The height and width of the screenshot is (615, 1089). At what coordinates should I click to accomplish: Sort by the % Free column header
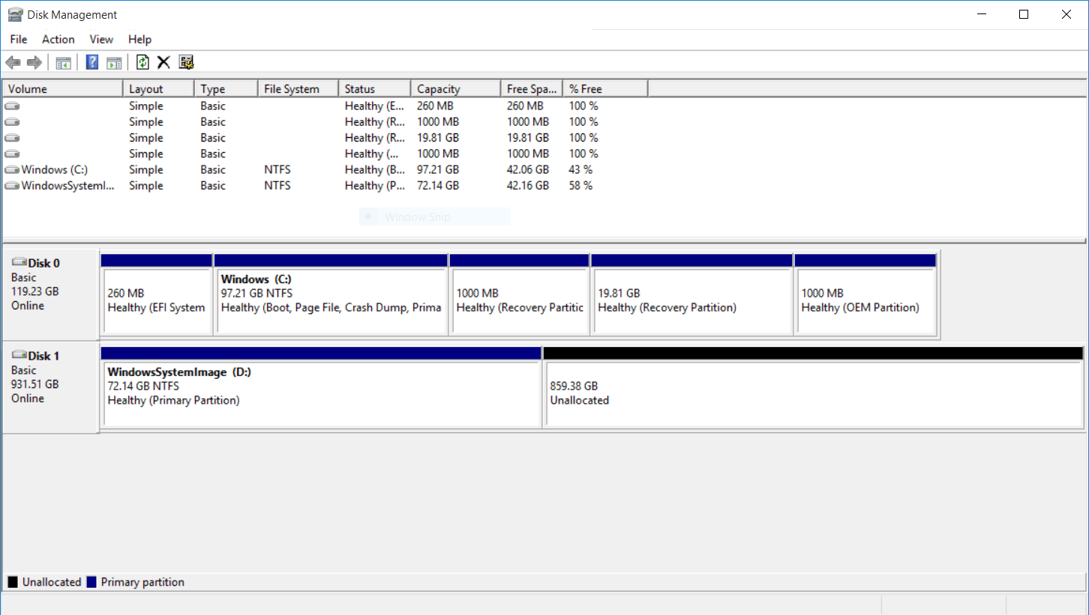tap(604, 88)
